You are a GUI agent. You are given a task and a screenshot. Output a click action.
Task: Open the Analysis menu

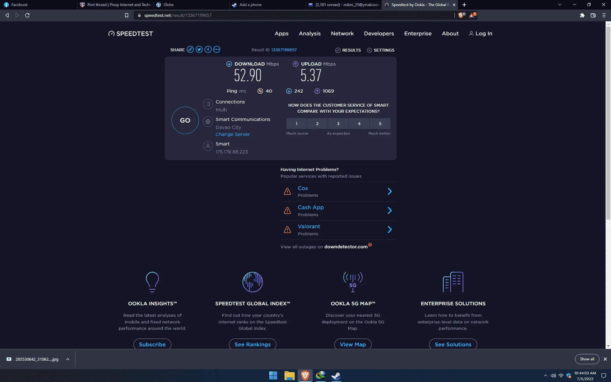(310, 33)
